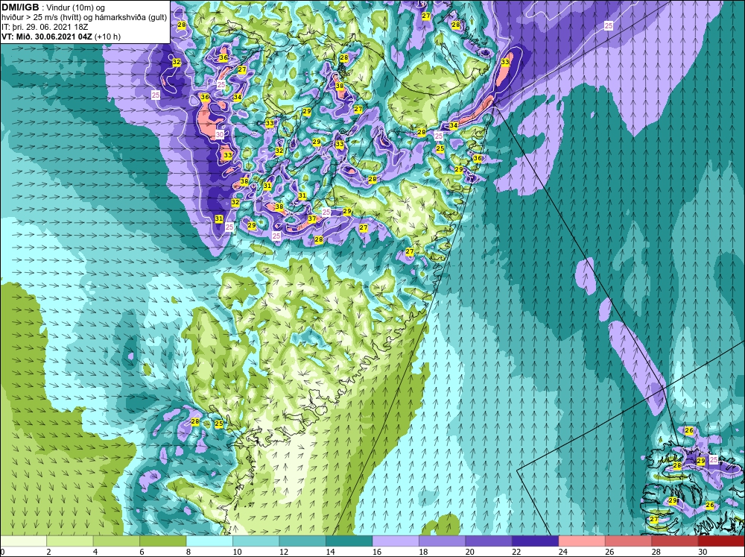The height and width of the screenshot is (557, 745).
Task: Click the medium purple 18–20 legend swatch
Action: pyautogui.click(x=443, y=541)
